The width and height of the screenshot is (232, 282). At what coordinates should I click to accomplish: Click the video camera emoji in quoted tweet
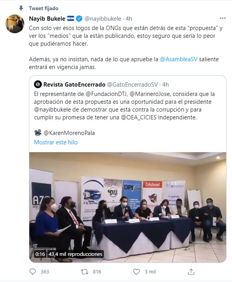[38, 133]
